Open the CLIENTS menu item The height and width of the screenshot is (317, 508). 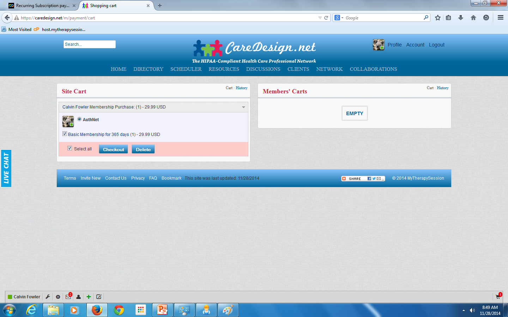point(298,69)
